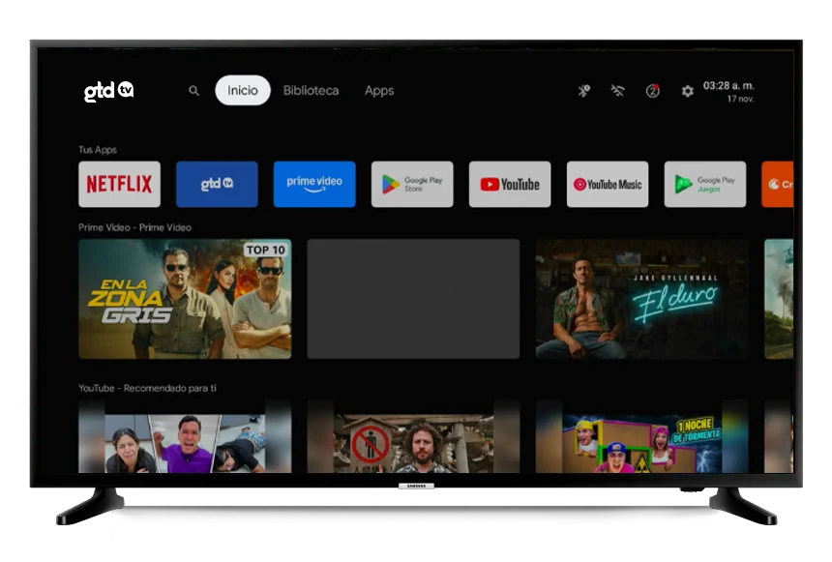This screenshot has width=832, height=562.
Task: Select the blank gray Prime Video card
Action: click(x=413, y=299)
